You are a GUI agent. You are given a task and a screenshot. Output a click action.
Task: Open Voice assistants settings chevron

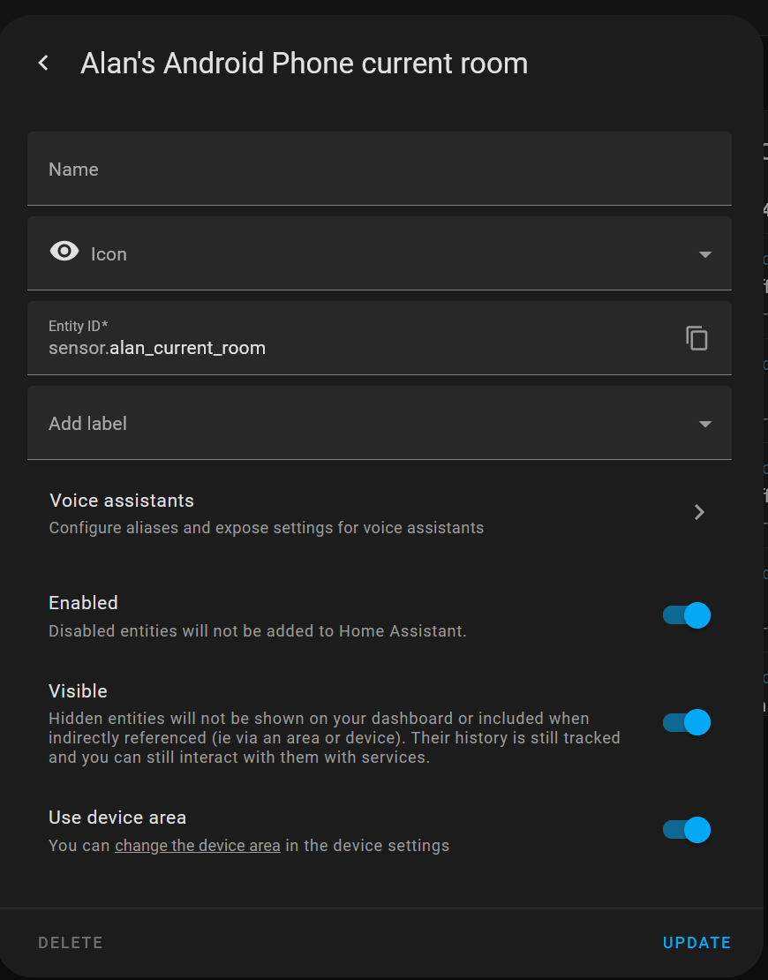[699, 512]
